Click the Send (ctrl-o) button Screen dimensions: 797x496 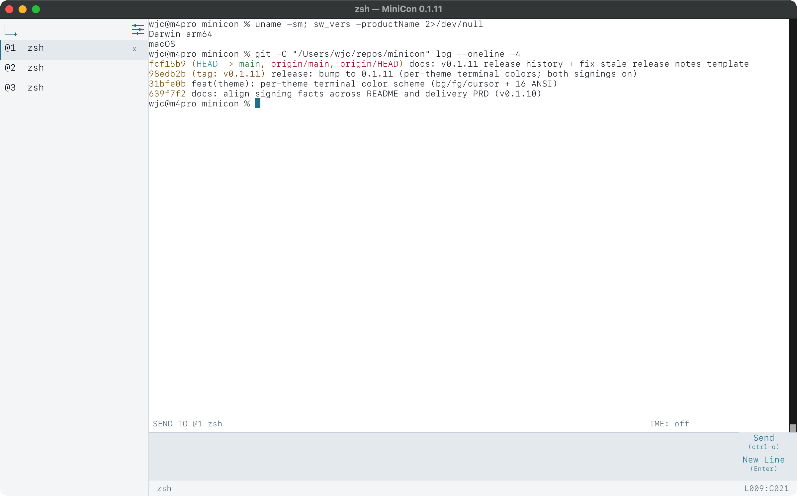pyautogui.click(x=763, y=442)
